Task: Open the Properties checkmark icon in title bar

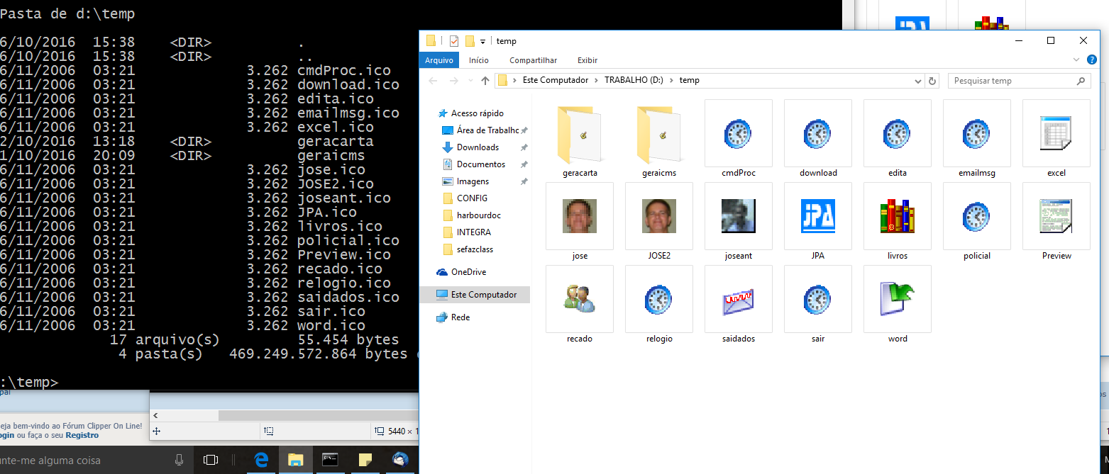Action: tap(454, 41)
